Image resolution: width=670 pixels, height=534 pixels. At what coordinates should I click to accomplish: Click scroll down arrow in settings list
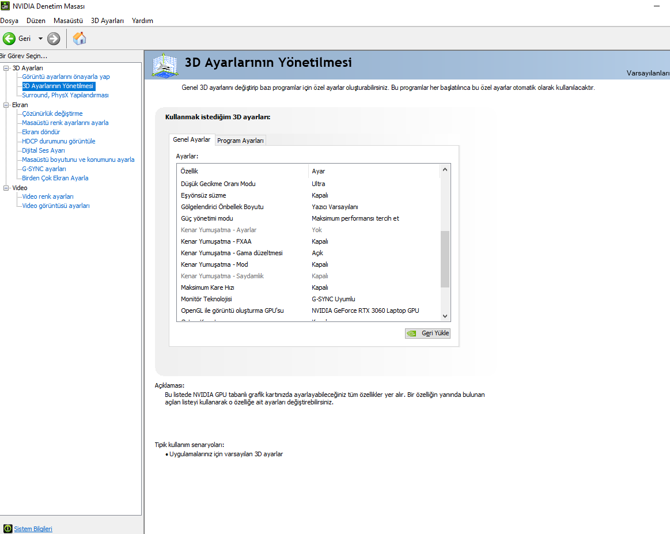[x=445, y=316]
